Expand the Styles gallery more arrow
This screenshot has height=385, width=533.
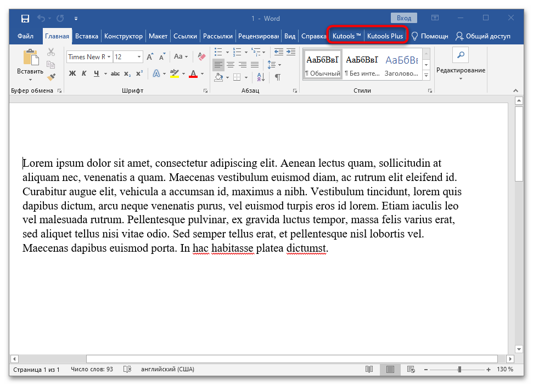(426, 76)
